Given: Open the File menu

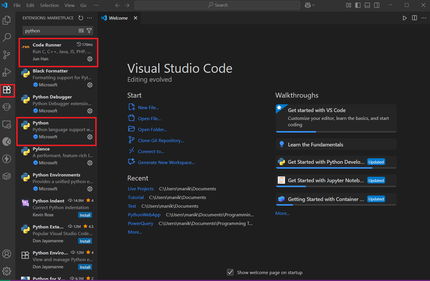Looking at the screenshot, I should point(17,5).
